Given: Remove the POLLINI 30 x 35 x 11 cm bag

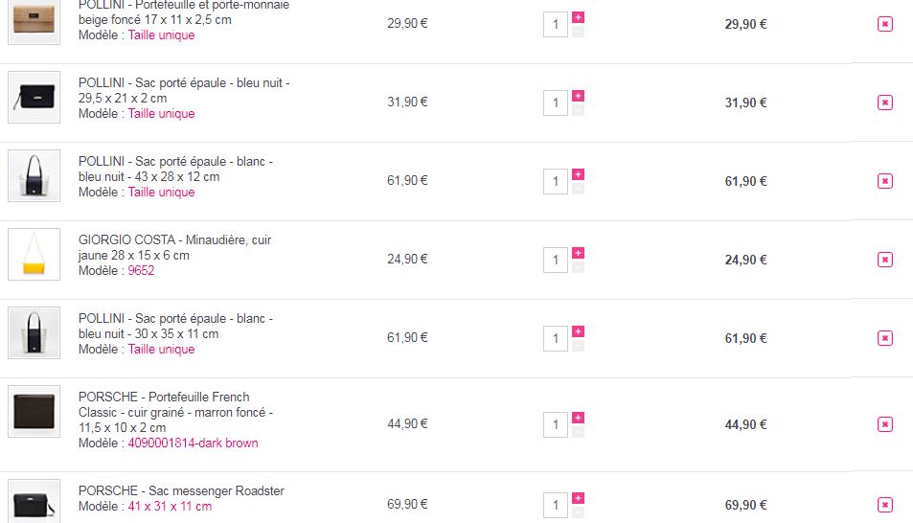Looking at the screenshot, I should [884, 338].
